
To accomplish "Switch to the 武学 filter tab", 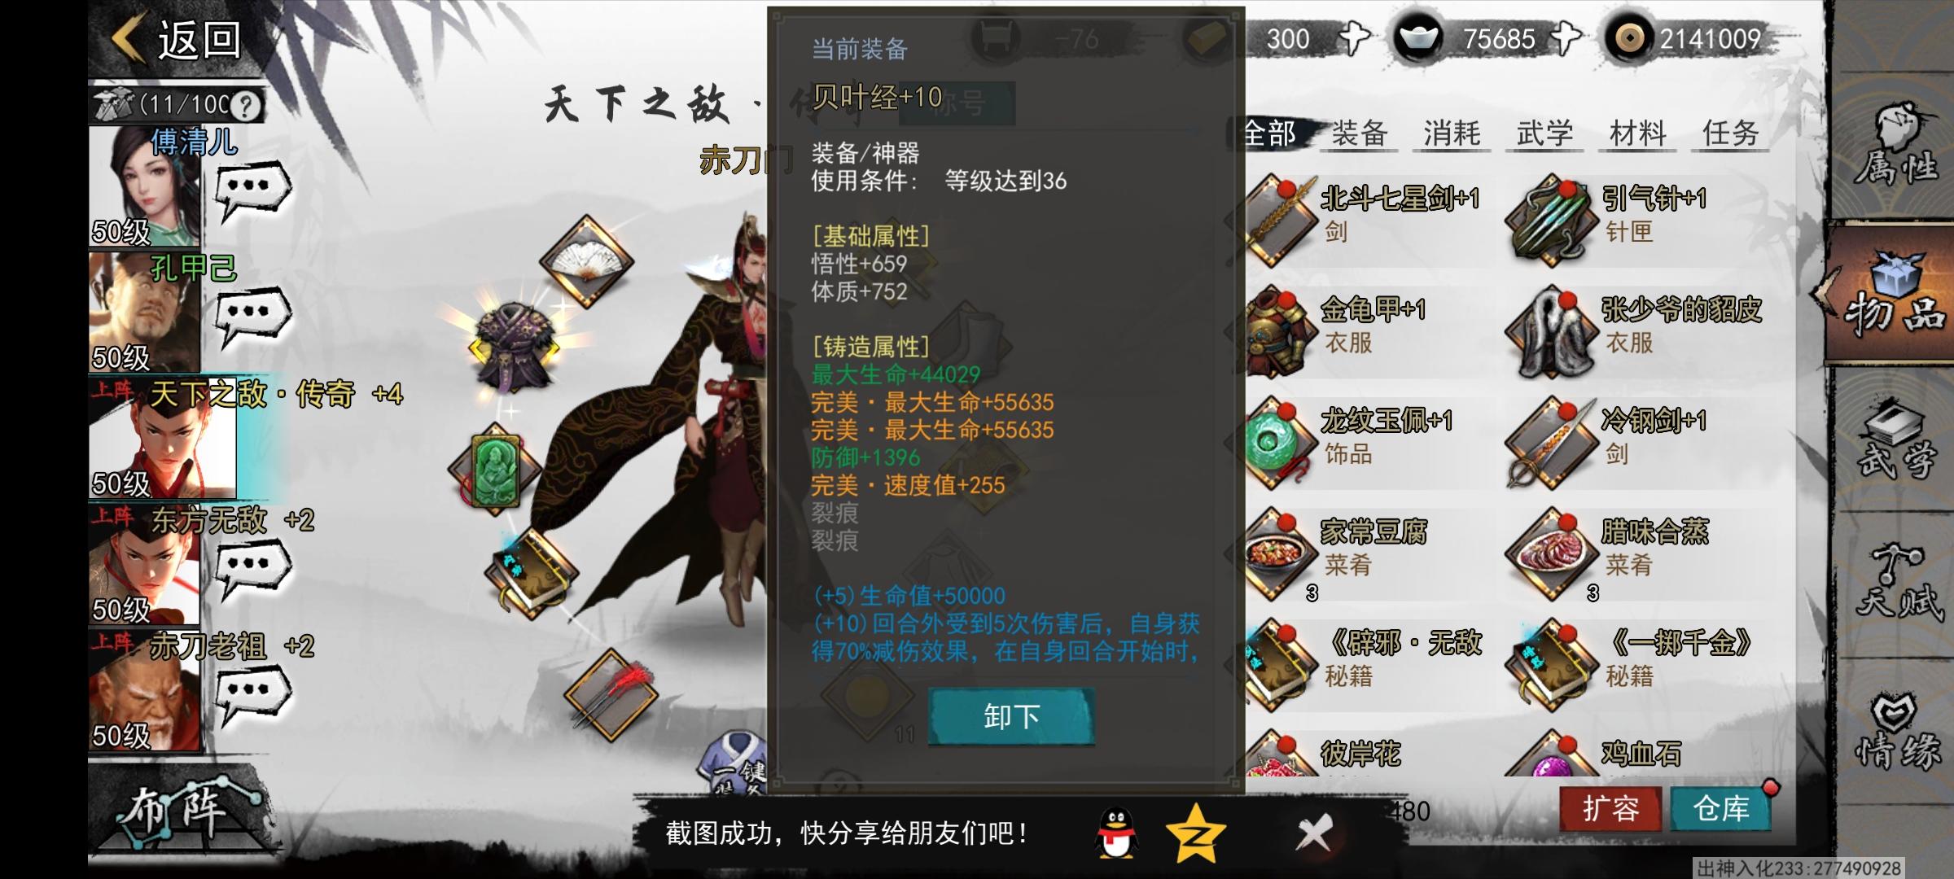I will point(1545,133).
